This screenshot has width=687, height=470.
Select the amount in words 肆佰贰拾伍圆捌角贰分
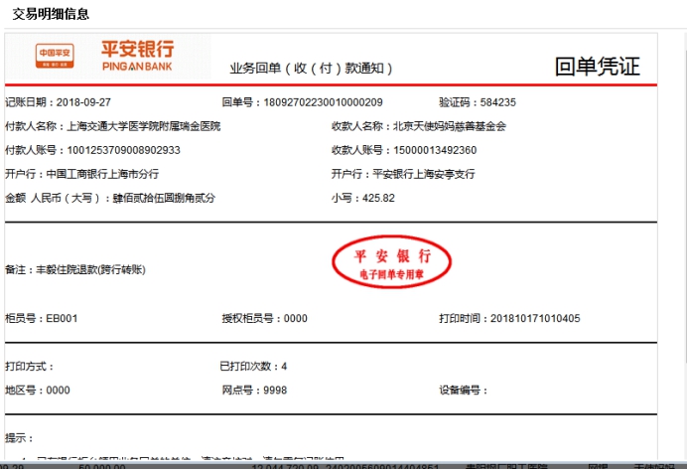(164, 198)
